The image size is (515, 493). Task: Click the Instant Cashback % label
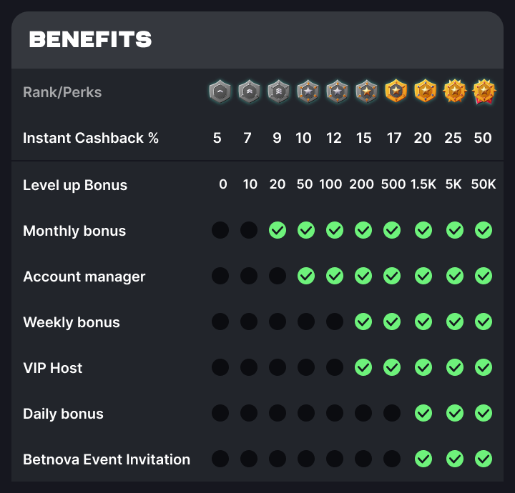tap(91, 138)
